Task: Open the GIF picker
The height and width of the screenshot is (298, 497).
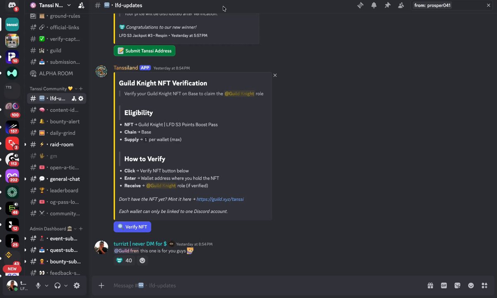Action: 444,286
